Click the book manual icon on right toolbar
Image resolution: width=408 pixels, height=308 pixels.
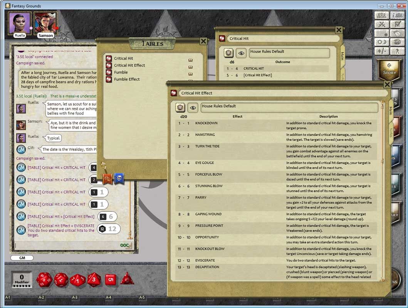(397, 33)
